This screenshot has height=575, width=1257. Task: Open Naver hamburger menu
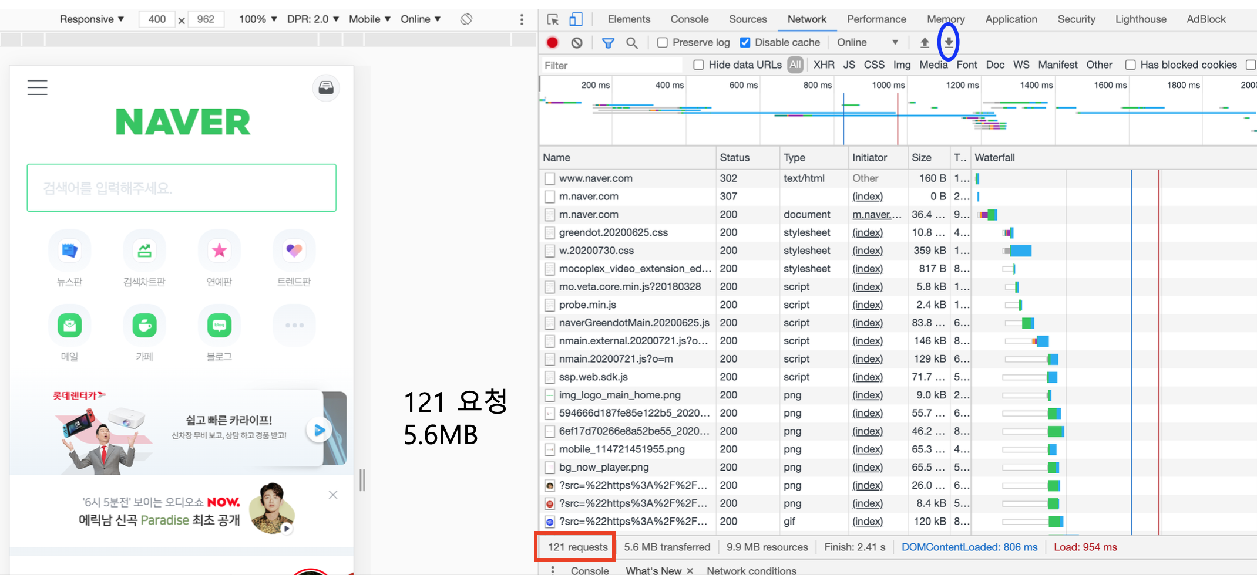[x=38, y=87]
